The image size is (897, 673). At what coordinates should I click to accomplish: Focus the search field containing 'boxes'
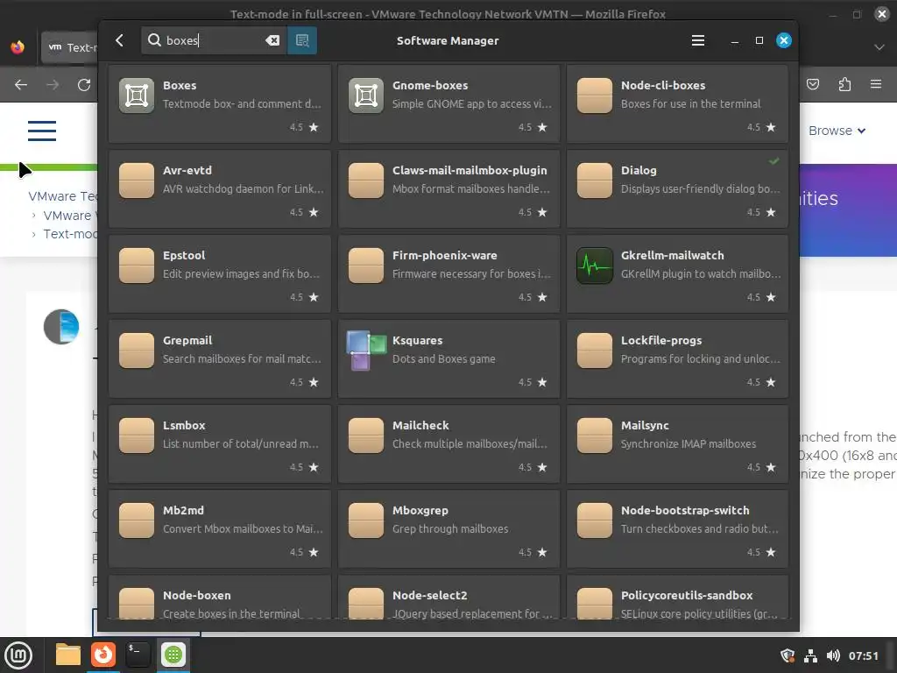[x=213, y=40]
